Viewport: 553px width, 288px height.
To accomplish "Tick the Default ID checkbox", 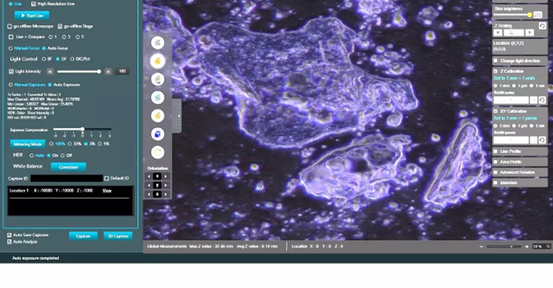I will 107,178.
